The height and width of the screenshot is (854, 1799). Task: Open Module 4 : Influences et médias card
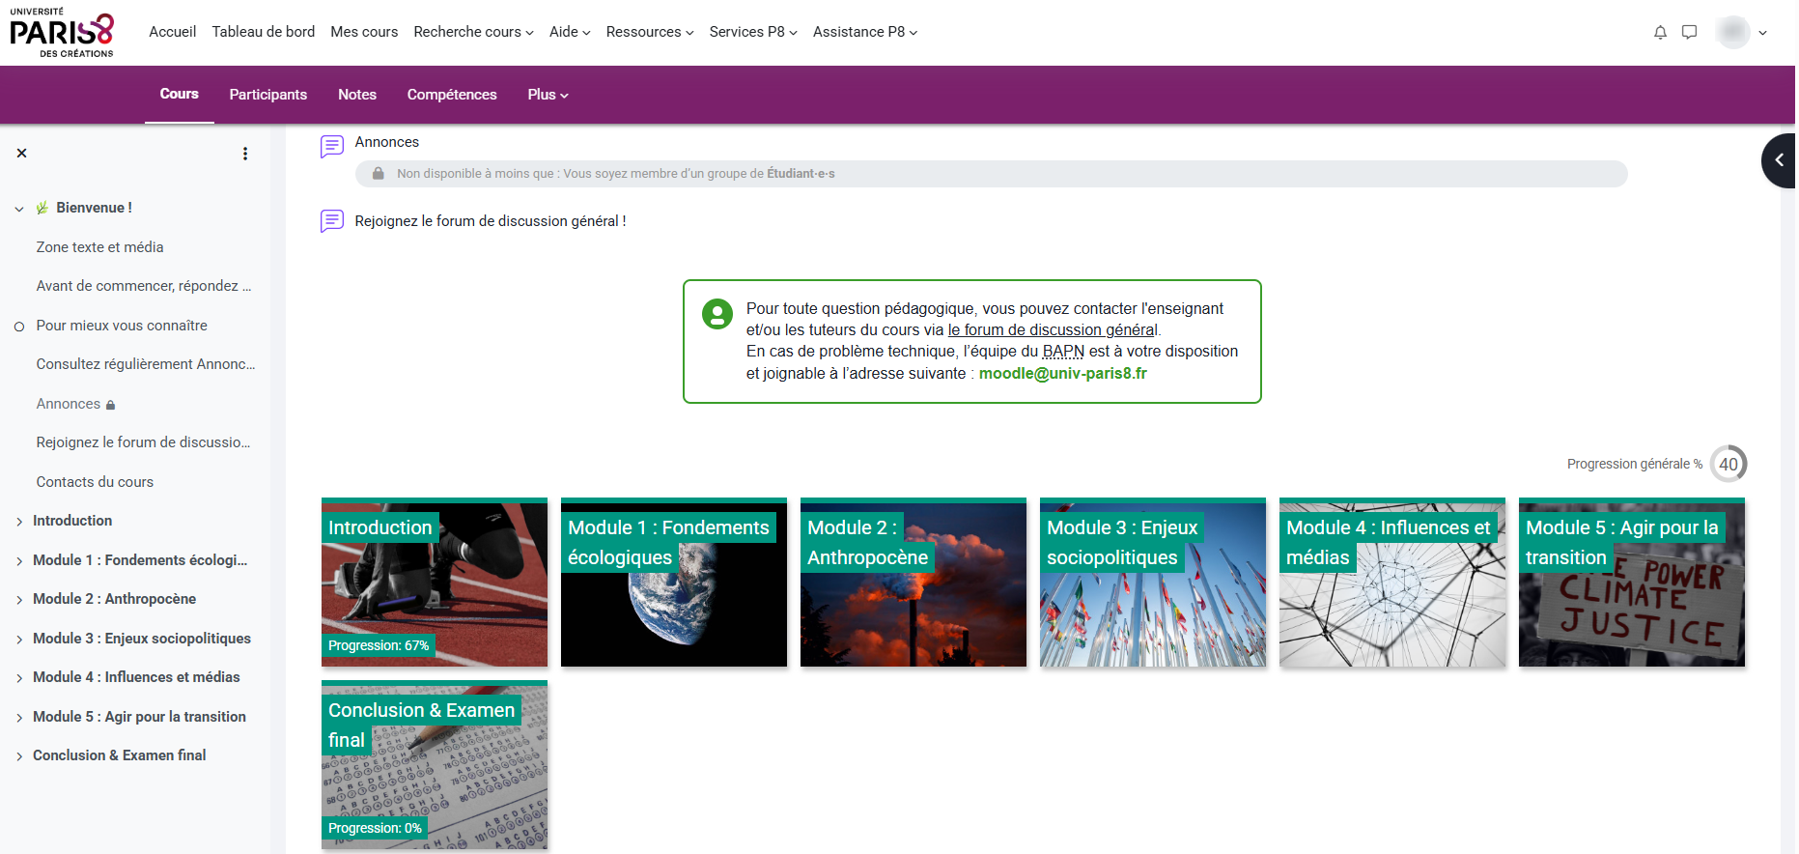point(1392,583)
